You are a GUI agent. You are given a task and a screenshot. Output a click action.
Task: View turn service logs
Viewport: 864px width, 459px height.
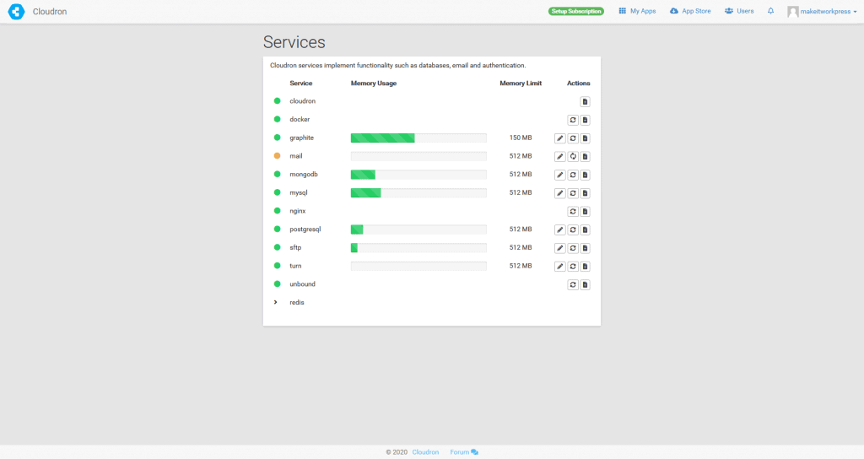click(586, 266)
